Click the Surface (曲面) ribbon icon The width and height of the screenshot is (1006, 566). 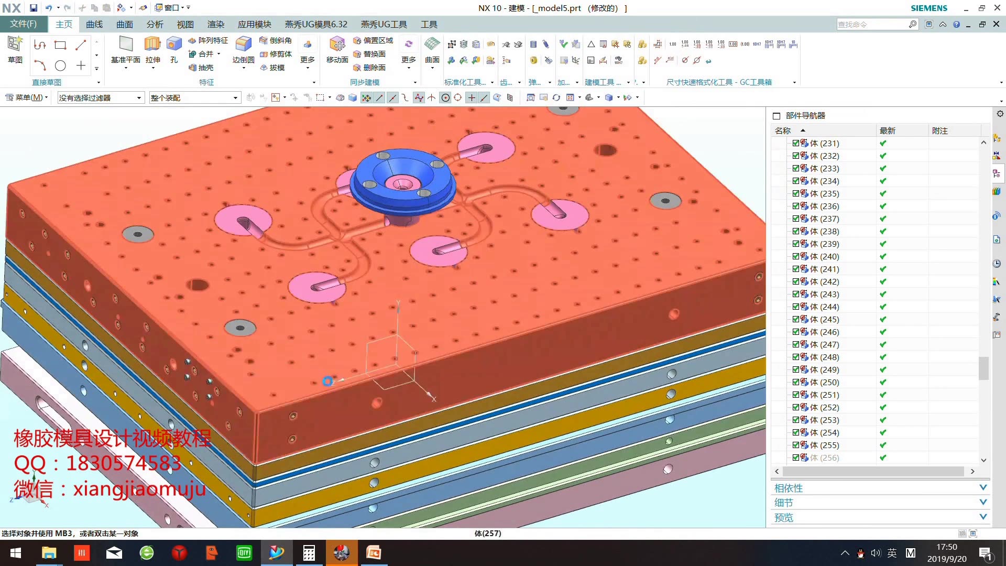tap(432, 45)
